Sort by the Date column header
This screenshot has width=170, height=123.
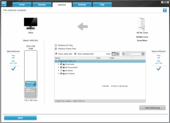coord(121,58)
